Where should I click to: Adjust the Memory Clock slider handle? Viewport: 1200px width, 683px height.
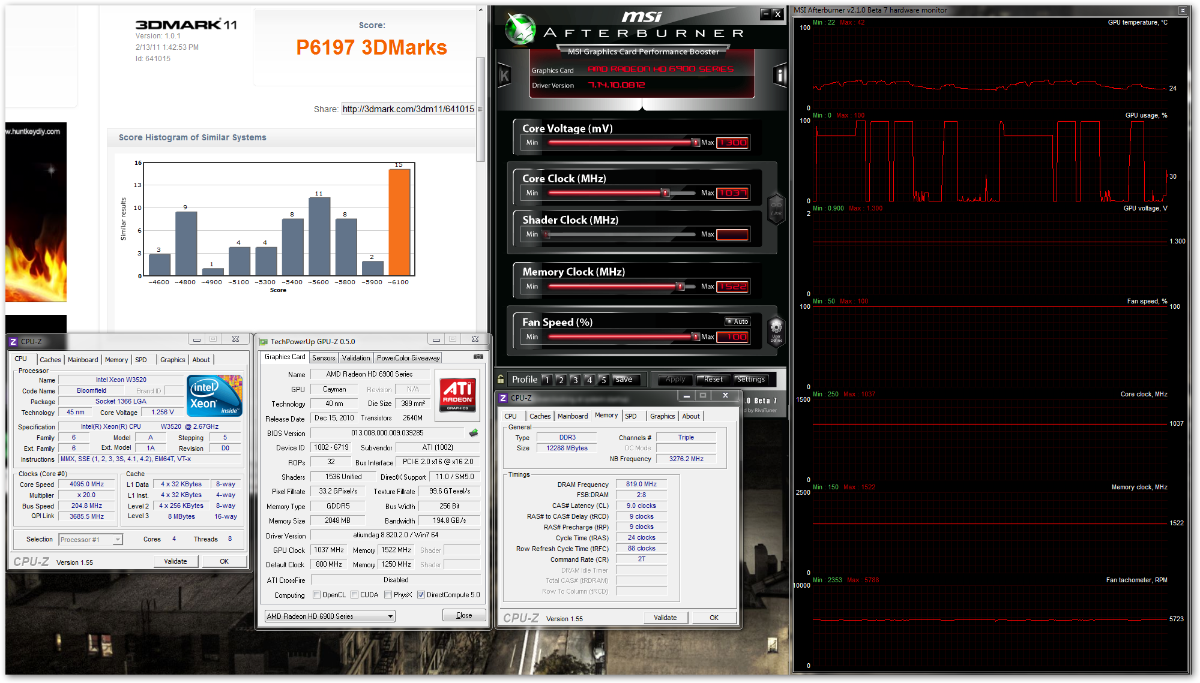680,287
